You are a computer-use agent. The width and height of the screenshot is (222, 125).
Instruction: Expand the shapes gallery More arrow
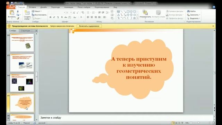137,18
